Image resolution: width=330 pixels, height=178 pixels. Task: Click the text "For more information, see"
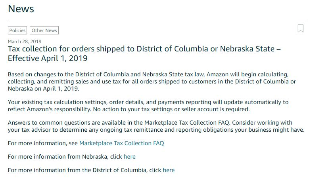43,143
